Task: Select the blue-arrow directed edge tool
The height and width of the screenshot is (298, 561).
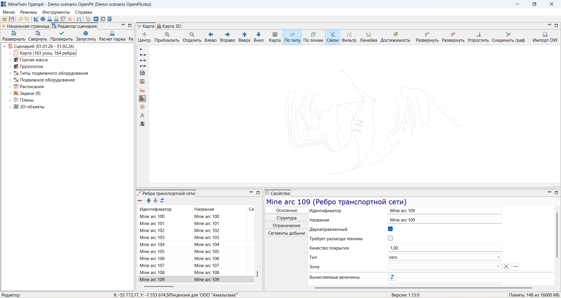Action: [x=143, y=66]
